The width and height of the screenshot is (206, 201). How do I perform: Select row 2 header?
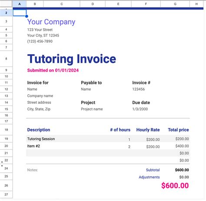[x=6, y=13]
